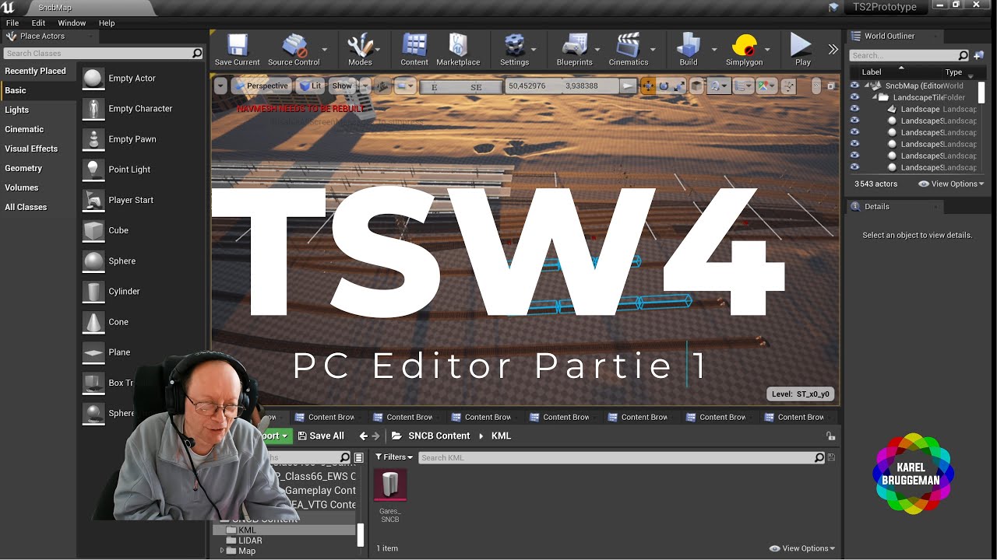Select the rotate gizmo tool in viewport
997x560 pixels.
pos(664,86)
